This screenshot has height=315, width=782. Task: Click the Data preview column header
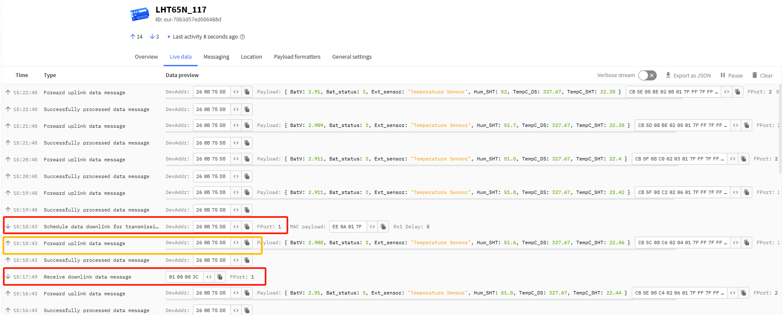pos(182,75)
